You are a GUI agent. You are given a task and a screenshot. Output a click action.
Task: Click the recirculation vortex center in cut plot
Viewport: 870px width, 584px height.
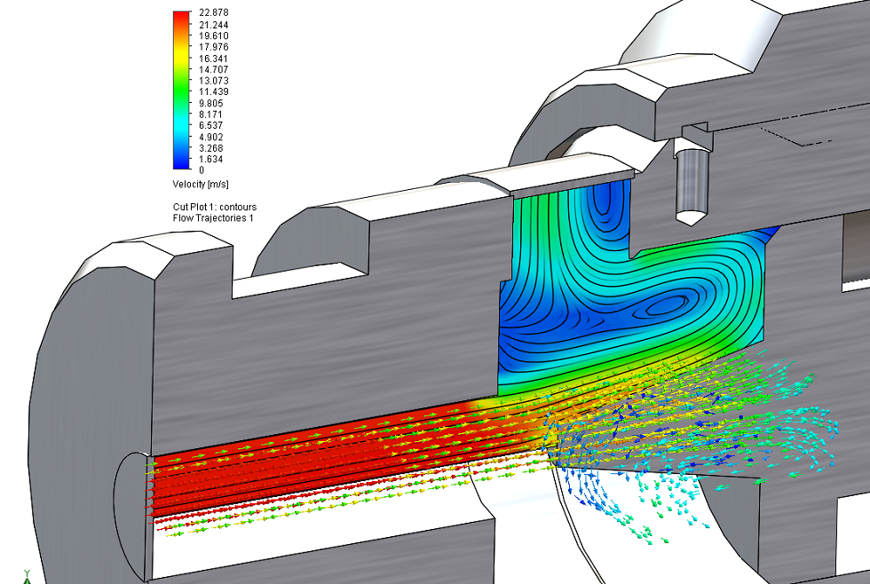666,308
